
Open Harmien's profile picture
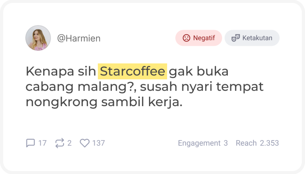coord(38,38)
